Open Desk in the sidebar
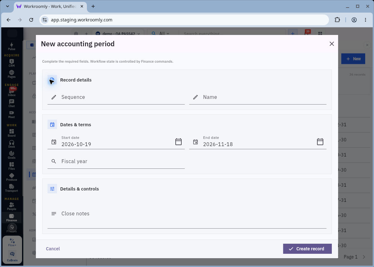Viewport: 374px width, 267px height. click(x=11, y=144)
